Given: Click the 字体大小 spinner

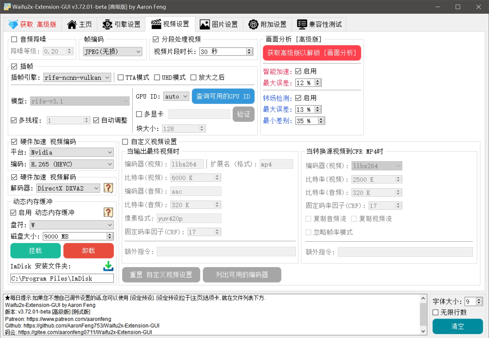Looking at the screenshot, I should pyautogui.click(x=474, y=302).
